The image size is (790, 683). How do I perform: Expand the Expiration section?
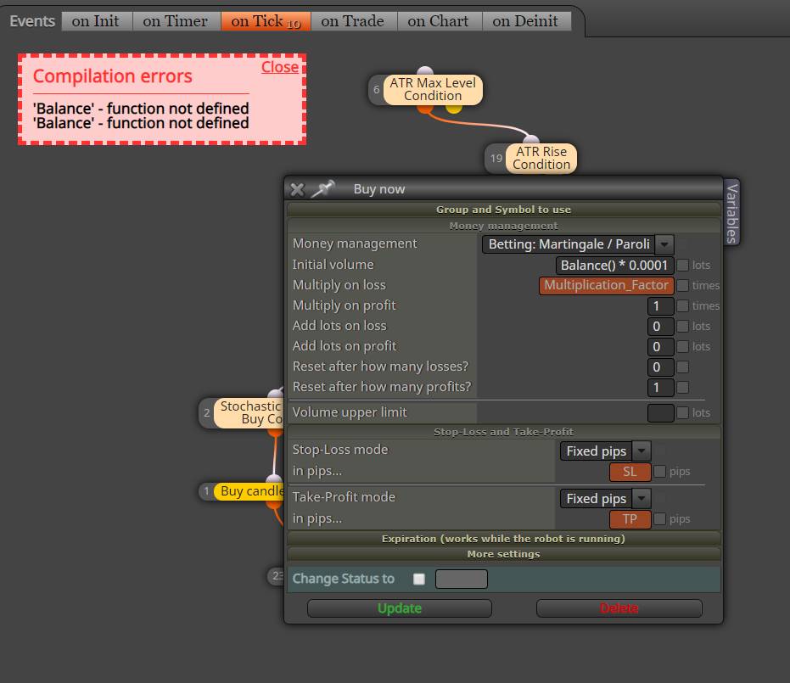[503, 539]
